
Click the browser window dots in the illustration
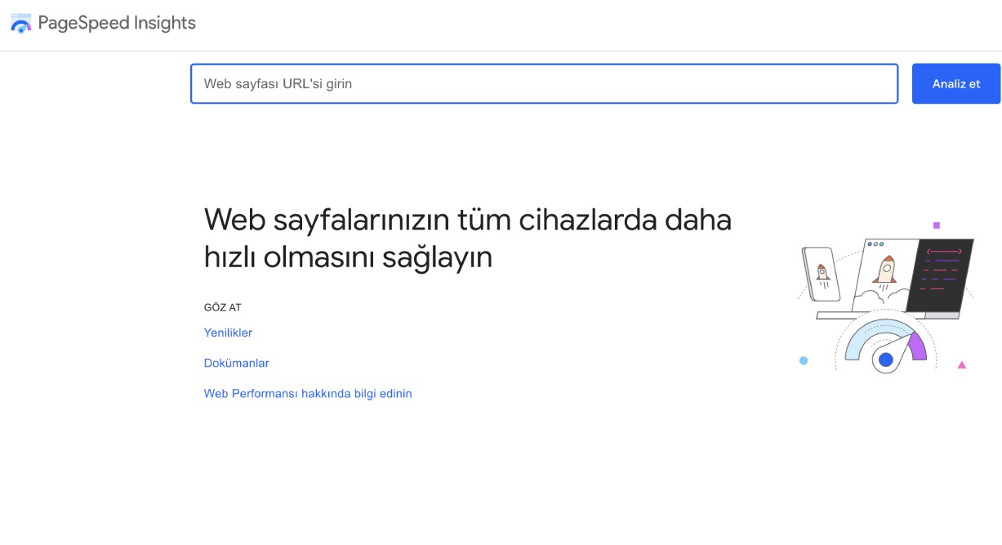tap(875, 244)
